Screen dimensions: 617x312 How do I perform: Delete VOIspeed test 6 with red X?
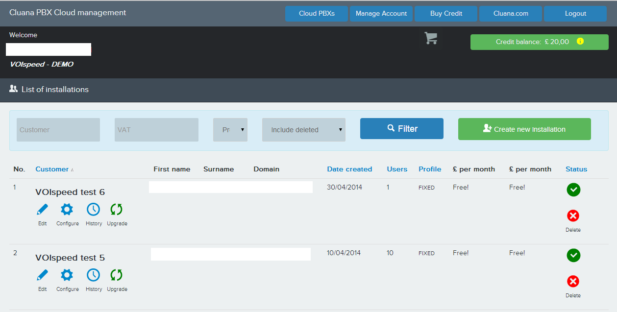point(573,216)
